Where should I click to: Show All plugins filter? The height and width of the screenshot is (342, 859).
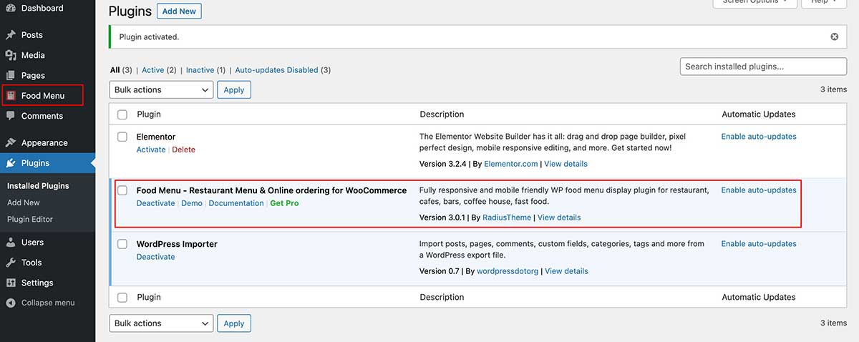[x=115, y=70]
